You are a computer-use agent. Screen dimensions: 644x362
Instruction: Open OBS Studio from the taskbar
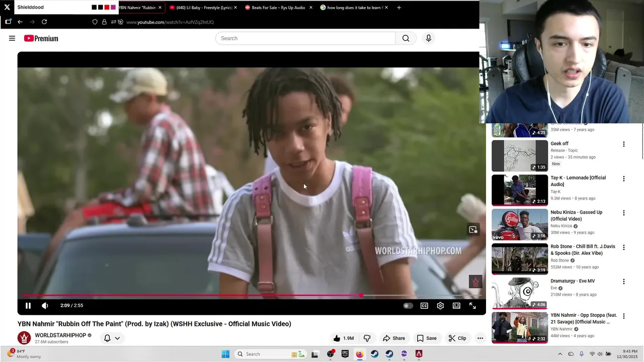point(330,354)
